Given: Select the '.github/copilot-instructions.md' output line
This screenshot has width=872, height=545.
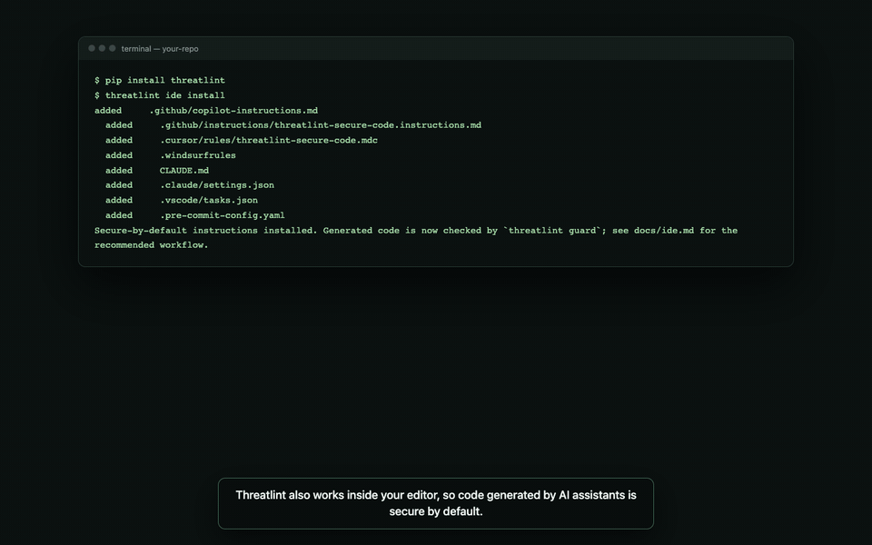Looking at the screenshot, I should (x=206, y=111).
